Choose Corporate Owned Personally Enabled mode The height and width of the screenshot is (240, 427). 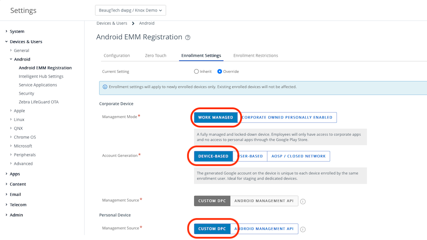[287, 118]
